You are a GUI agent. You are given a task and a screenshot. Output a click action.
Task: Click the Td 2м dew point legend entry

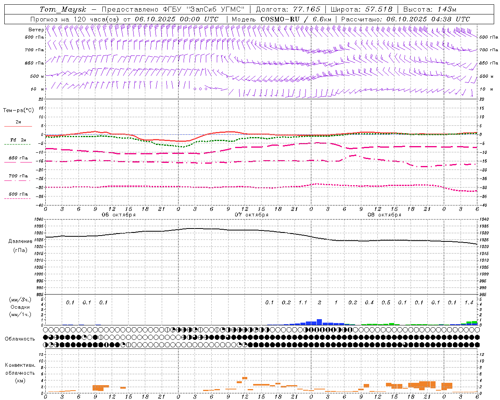pos(18,140)
